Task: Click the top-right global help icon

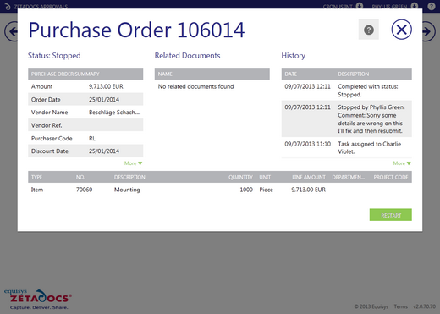Action: (x=432, y=6)
